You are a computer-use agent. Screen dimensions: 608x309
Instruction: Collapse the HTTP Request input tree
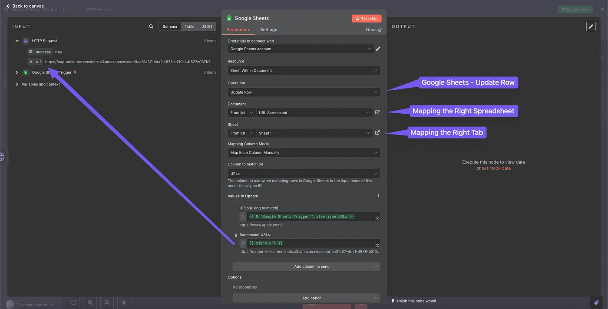(17, 41)
